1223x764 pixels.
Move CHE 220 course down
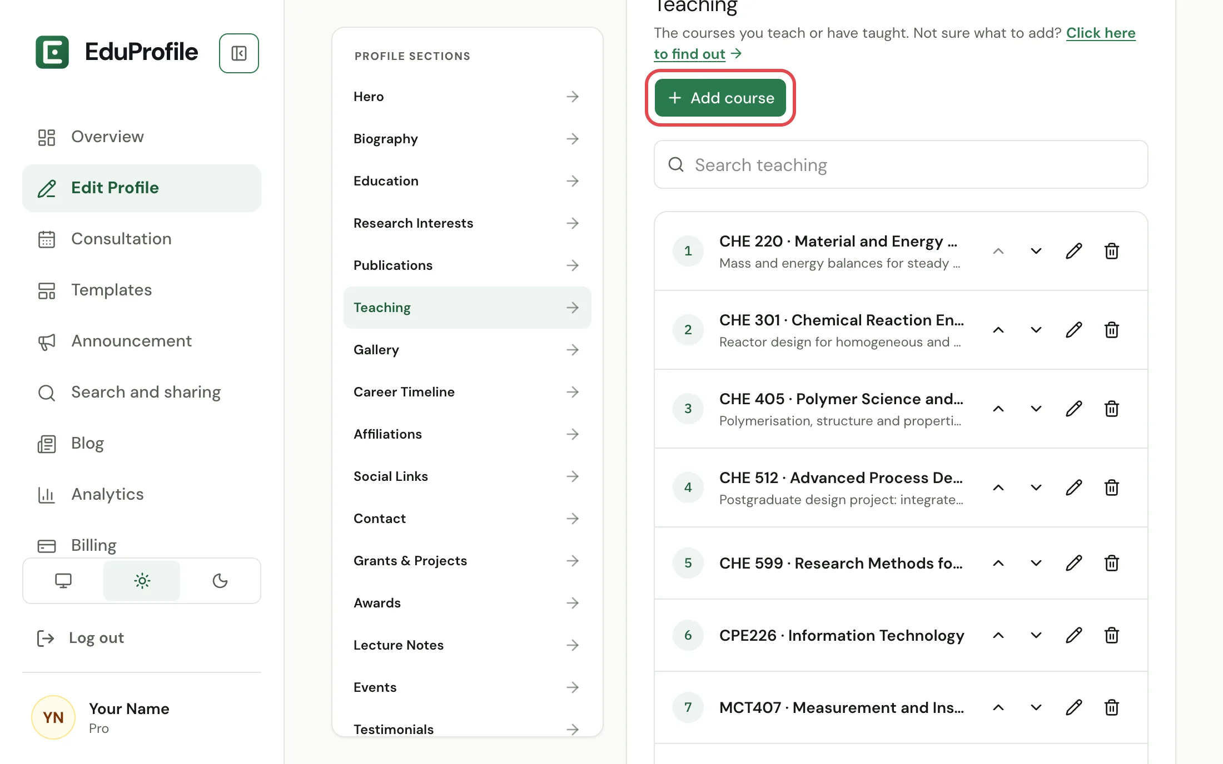(x=1036, y=251)
